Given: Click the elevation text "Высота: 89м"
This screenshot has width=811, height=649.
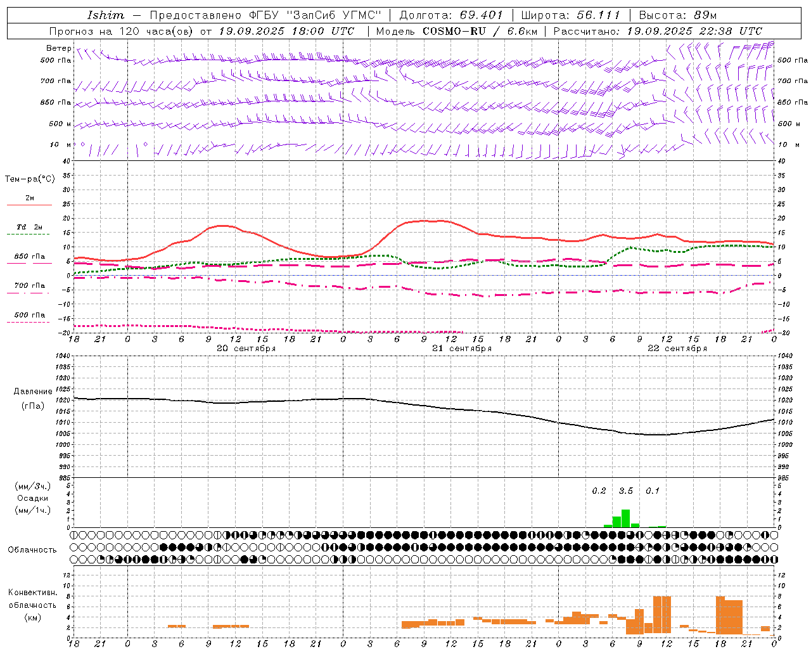Looking at the screenshot, I should click(x=678, y=15).
